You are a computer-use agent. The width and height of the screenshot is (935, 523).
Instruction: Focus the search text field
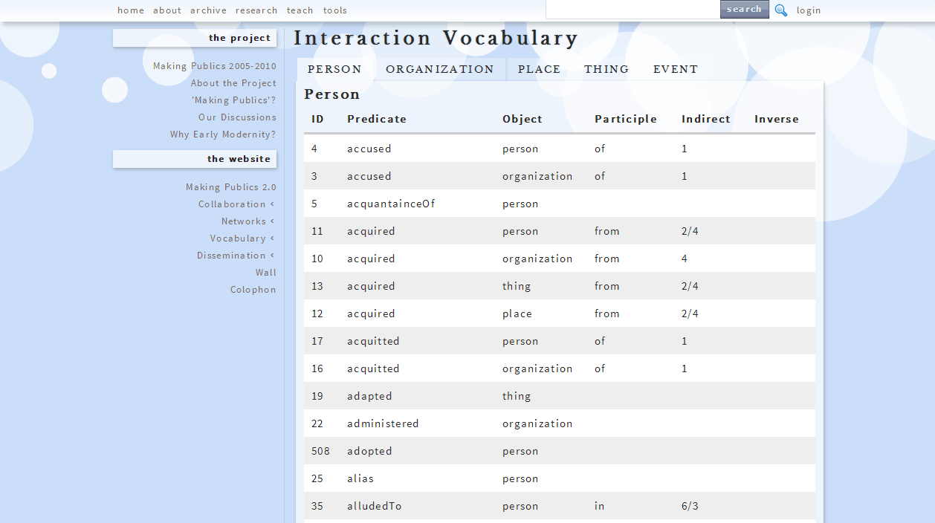click(x=632, y=10)
